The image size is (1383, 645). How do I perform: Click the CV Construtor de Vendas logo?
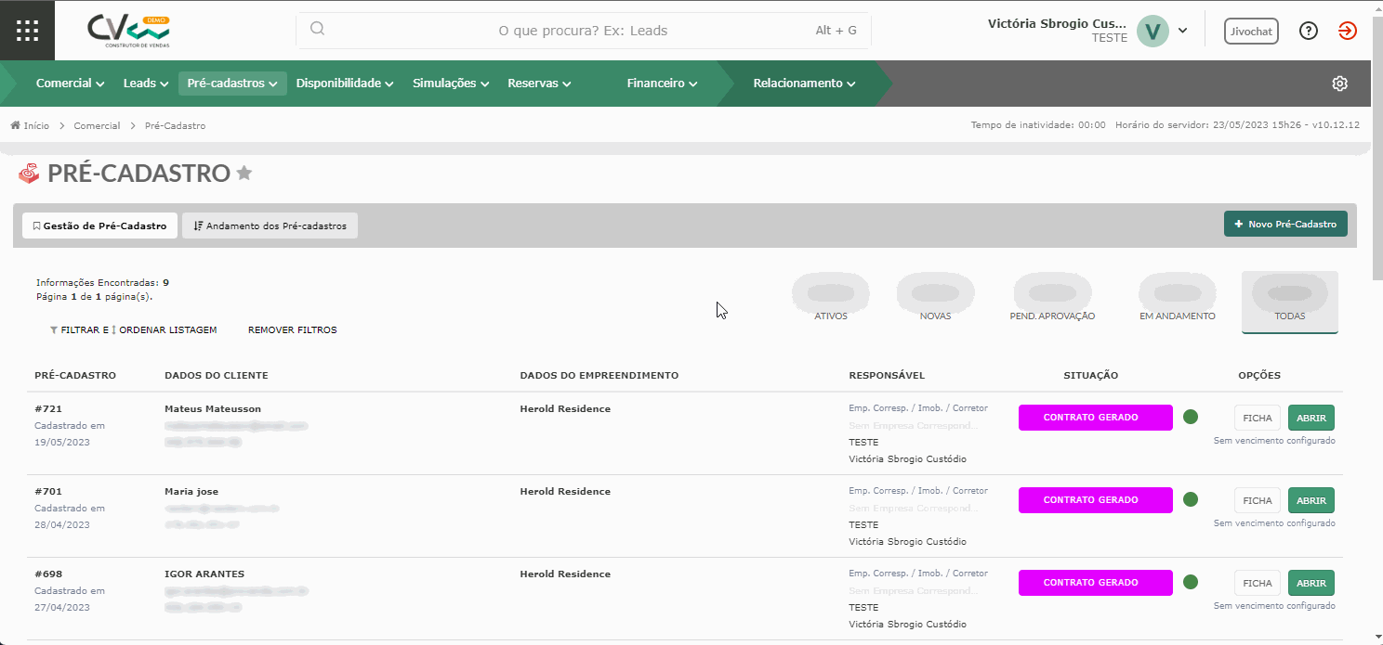click(x=129, y=31)
